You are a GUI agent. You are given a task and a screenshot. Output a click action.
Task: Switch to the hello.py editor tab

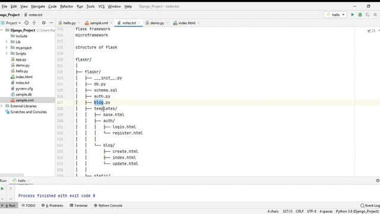pyautogui.click(x=69, y=23)
